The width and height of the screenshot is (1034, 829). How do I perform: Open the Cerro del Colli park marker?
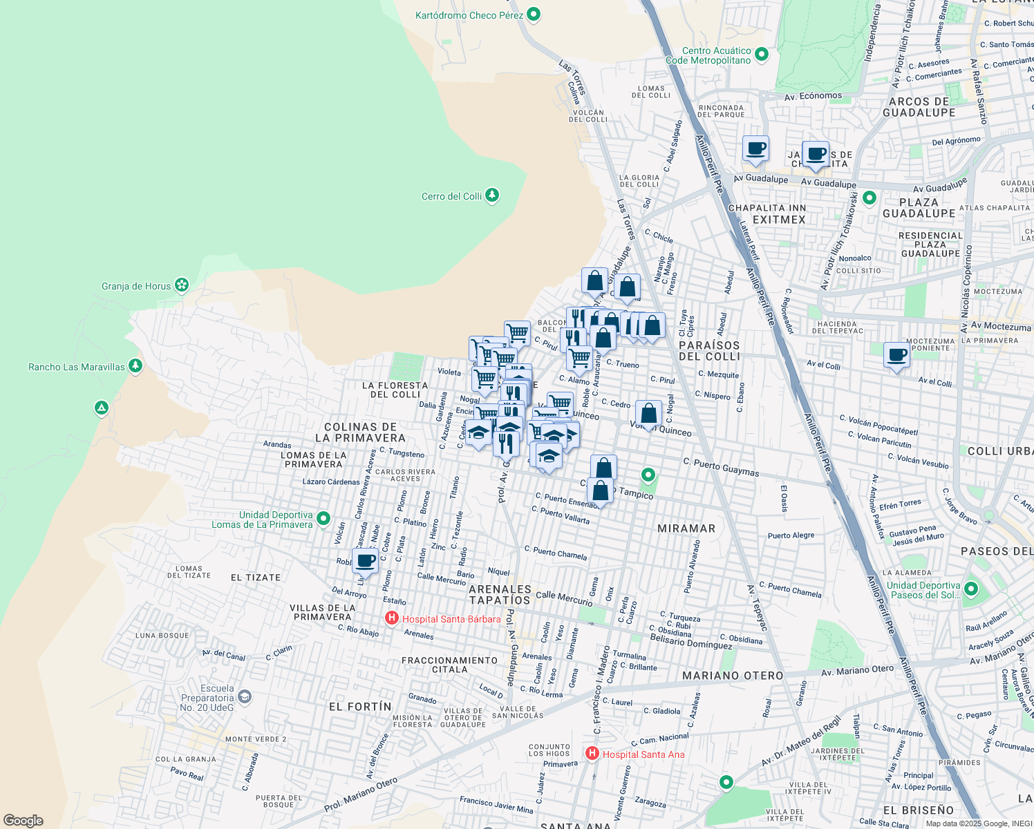pos(492,196)
